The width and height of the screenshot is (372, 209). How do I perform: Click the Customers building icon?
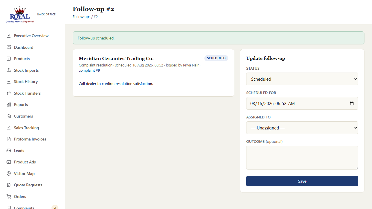coord(9,116)
